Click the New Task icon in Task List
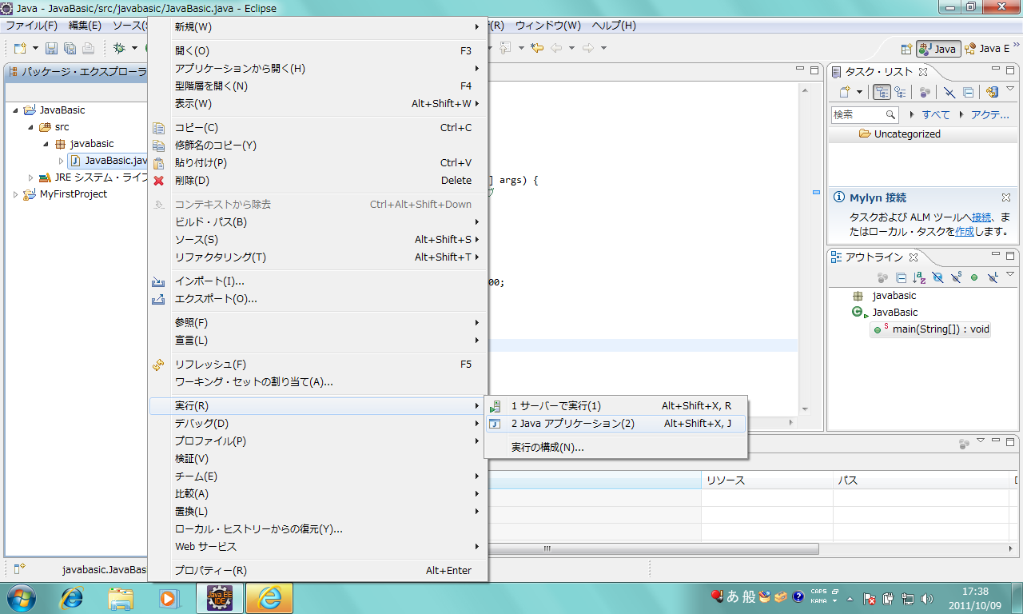1023x614 pixels. click(844, 93)
